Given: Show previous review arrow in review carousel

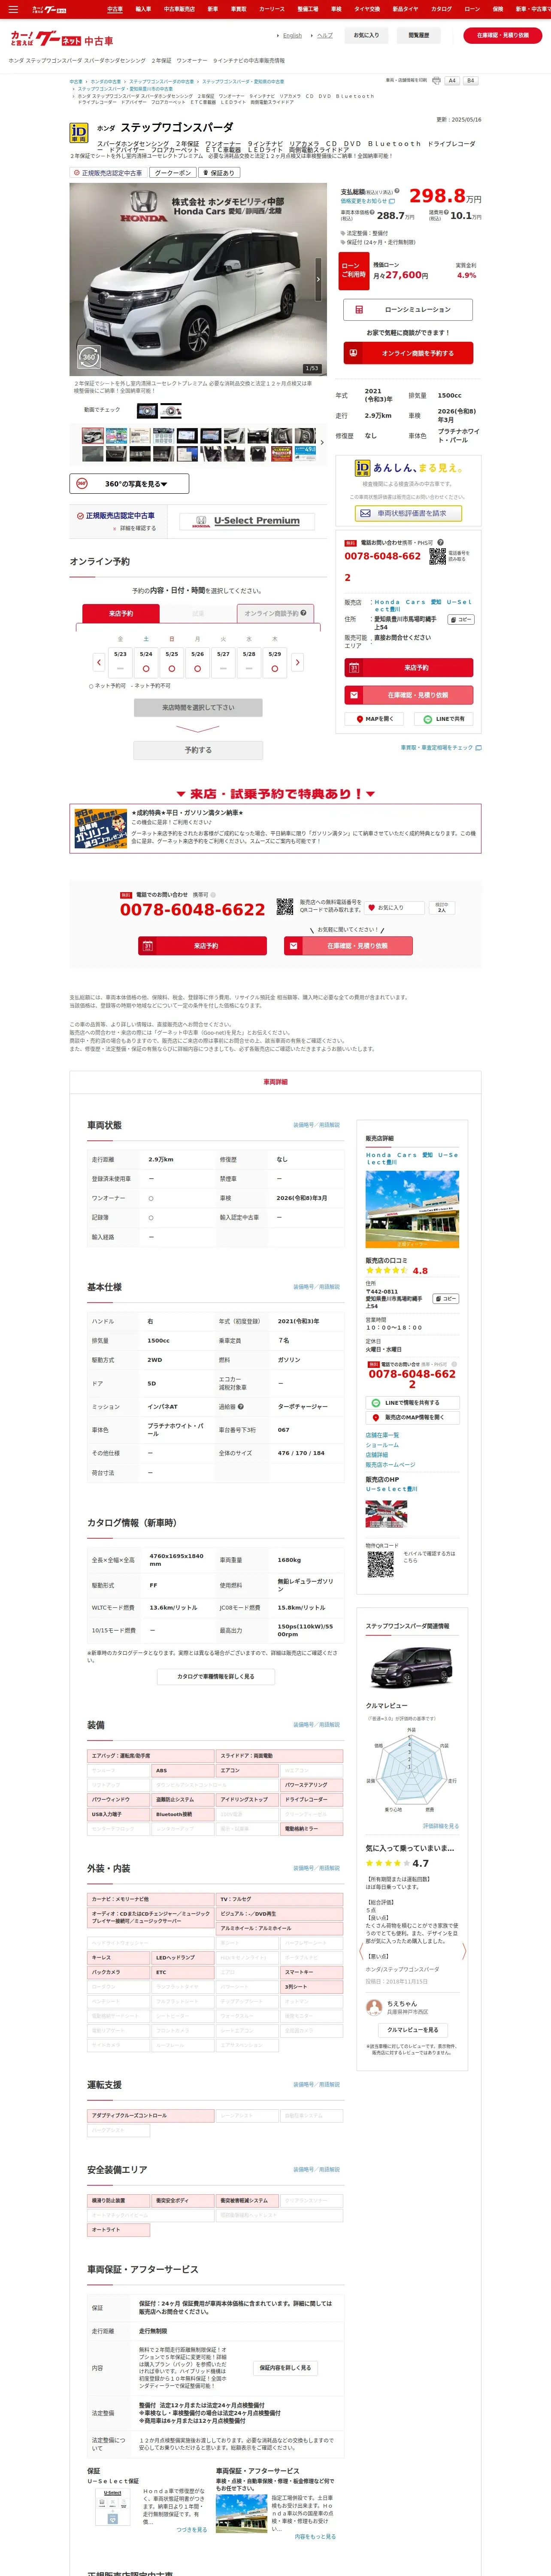Looking at the screenshot, I should coord(361,1950).
